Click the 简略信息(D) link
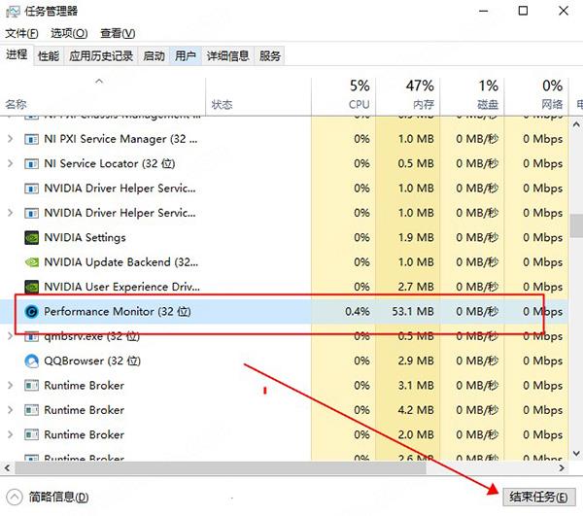This screenshot has width=583, height=516. (x=58, y=497)
